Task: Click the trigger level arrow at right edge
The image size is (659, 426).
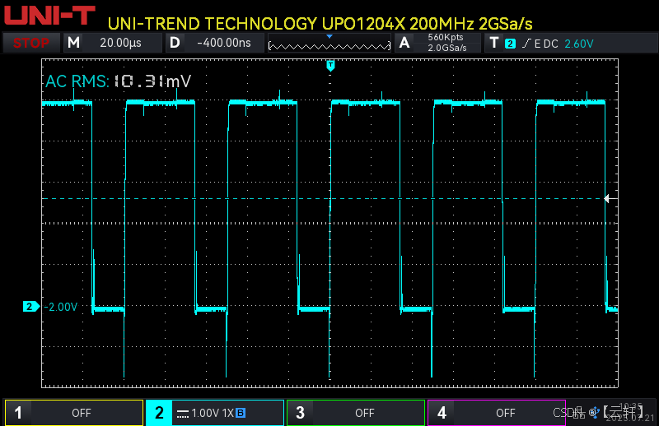Action: coord(610,198)
